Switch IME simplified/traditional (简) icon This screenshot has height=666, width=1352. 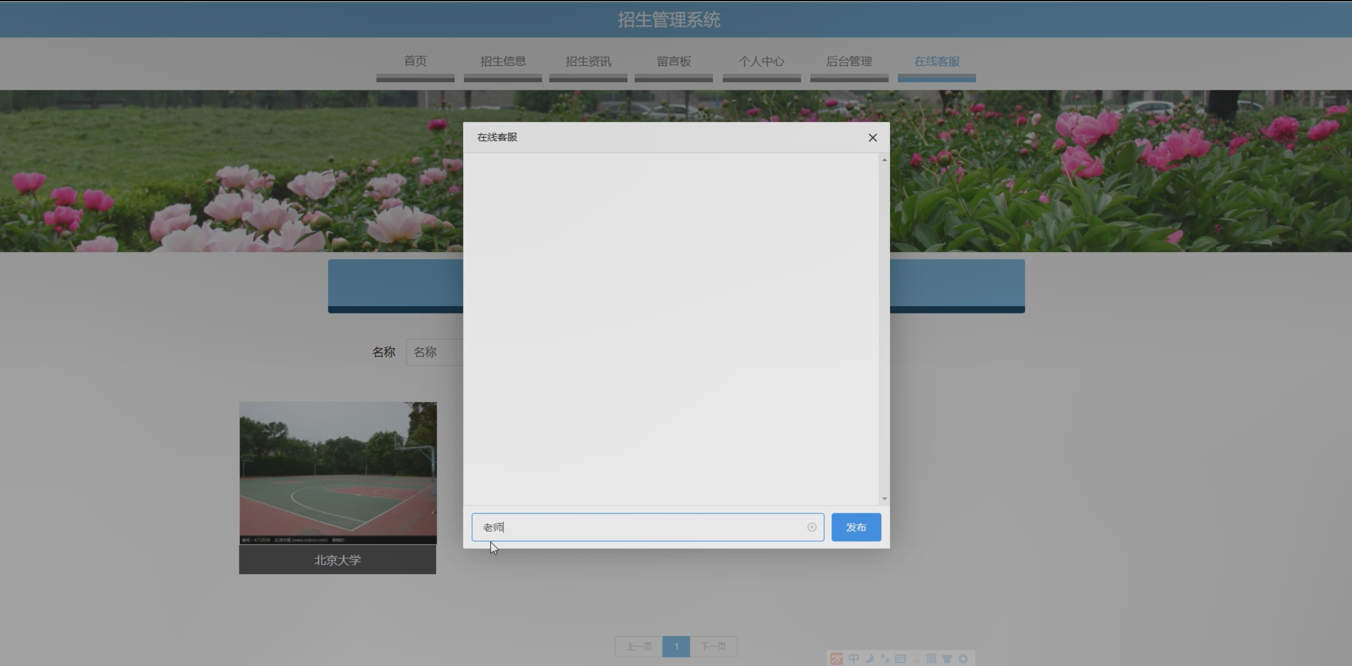931,659
